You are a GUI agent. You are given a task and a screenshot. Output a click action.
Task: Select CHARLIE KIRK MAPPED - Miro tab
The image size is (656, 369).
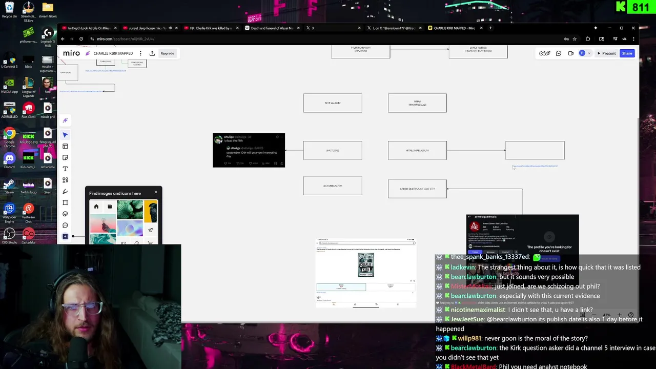(x=454, y=28)
